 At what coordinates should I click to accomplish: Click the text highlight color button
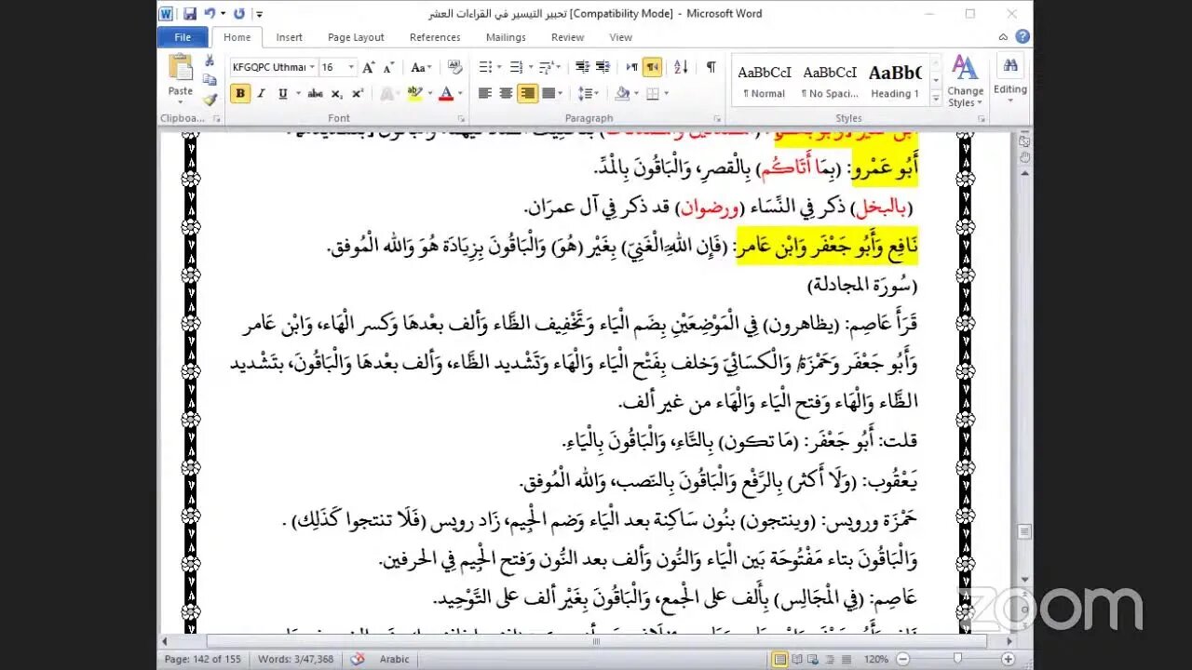coord(414,93)
